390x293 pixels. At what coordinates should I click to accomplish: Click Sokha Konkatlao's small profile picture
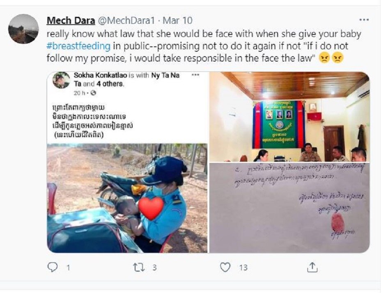(61, 80)
